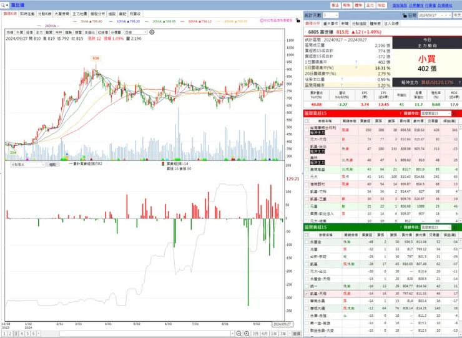The width and height of the screenshot is (462, 338).
Task: Select the 1年 range button
Action: (274, 334)
